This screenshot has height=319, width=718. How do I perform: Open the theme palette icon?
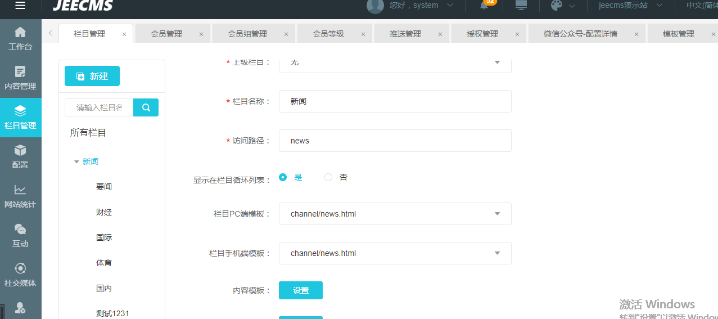(557, 5)
